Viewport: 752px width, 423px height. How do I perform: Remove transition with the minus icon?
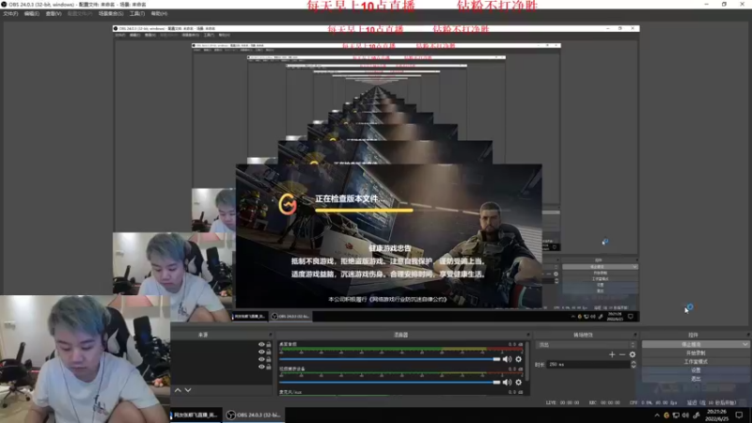622,354
